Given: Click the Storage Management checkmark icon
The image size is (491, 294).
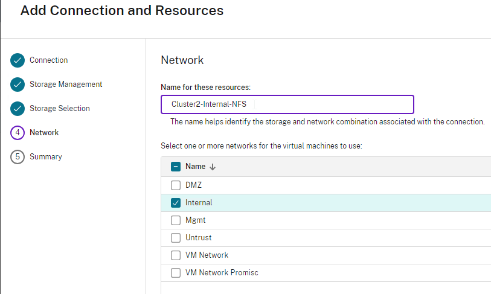Looking at the screenshot, I should coord(18,85).
